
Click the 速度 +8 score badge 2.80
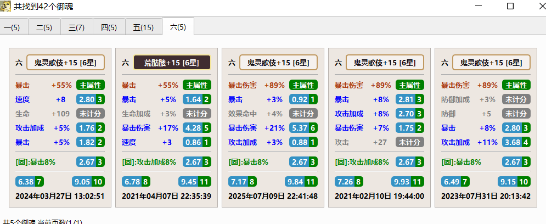point(91,99)
